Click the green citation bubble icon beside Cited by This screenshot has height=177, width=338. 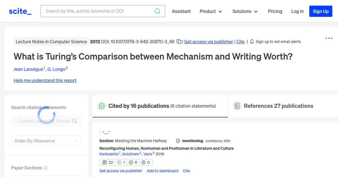click(101, 106)
